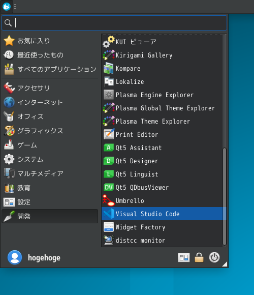254x295 pixels.
Task: Click the マルチメディア film and music icon
Action: [x=9, y=173]
